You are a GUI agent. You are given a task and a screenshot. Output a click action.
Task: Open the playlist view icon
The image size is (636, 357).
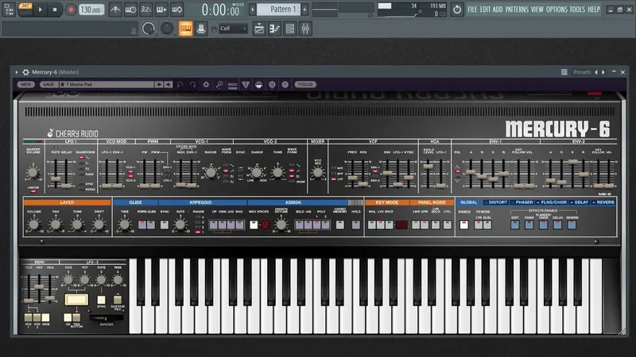tap(259, 29)
